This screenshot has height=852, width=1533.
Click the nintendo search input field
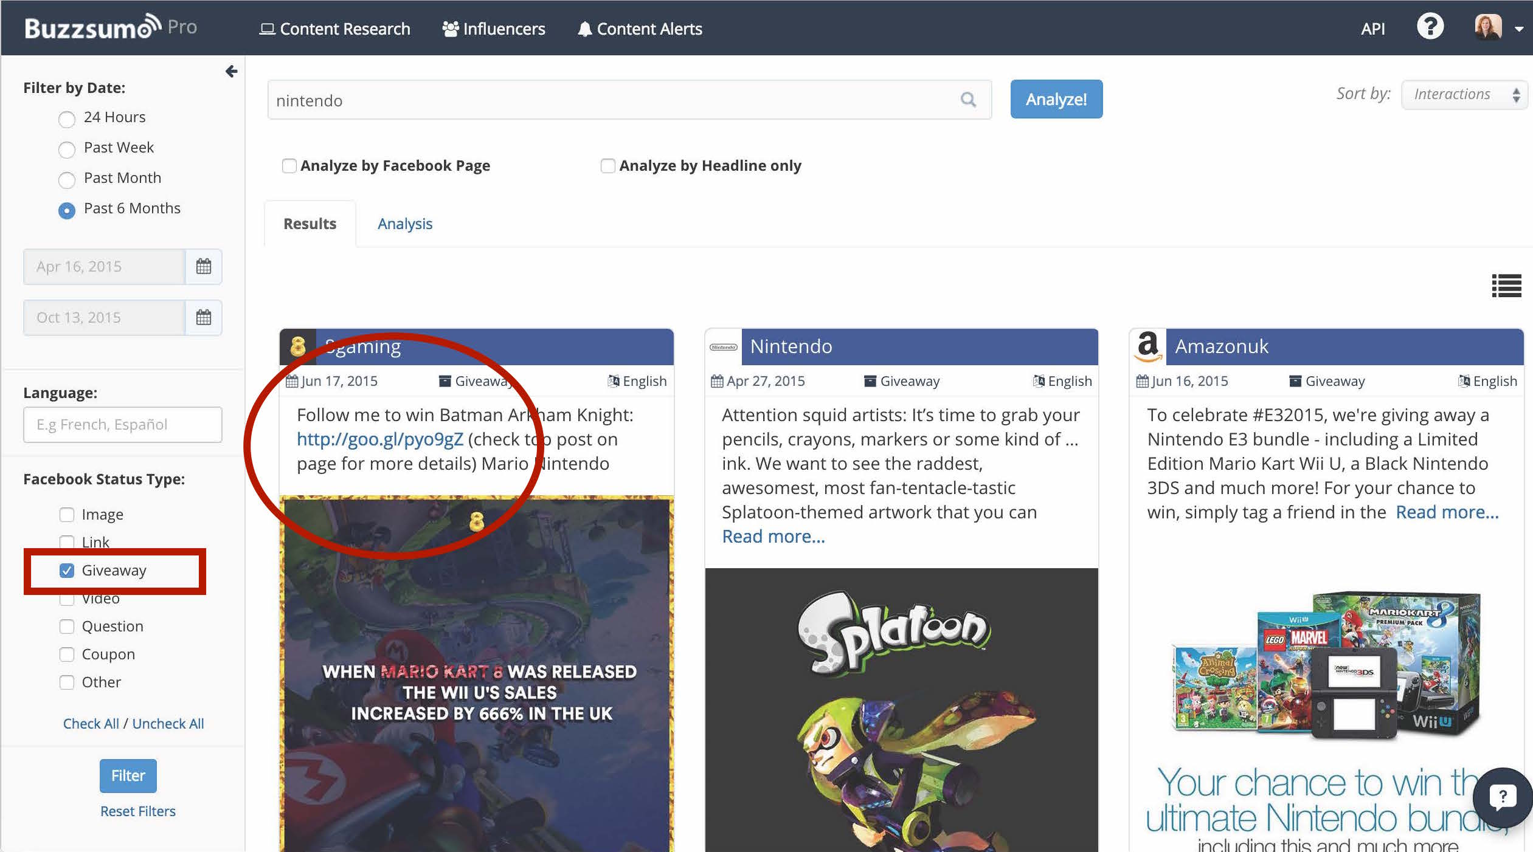point(629,100)
